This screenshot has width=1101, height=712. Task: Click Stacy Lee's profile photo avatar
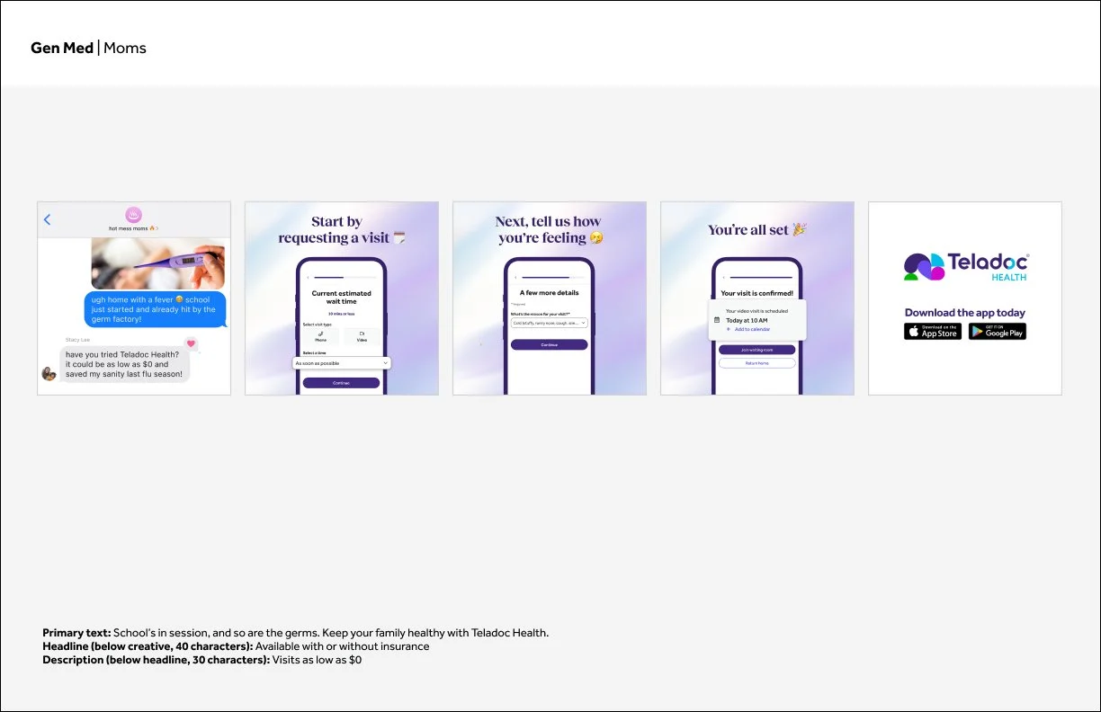click(x=49, y=374)
